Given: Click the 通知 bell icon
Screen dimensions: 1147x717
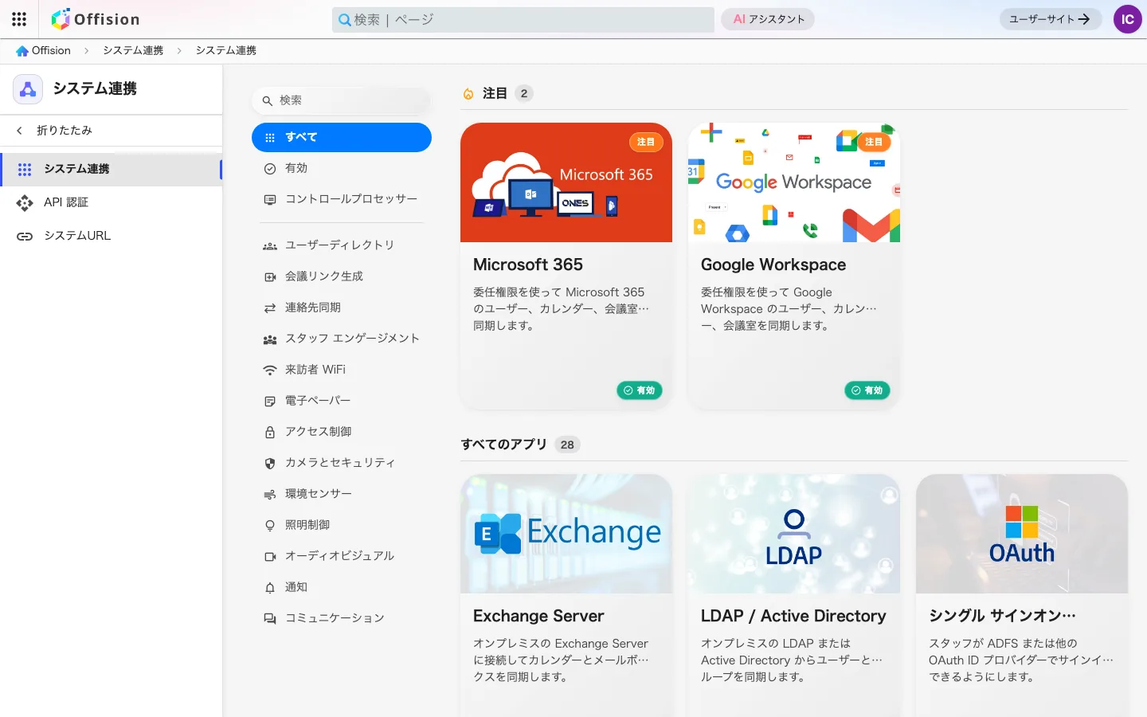Looking at the screenshot, I should pos(270,588).
